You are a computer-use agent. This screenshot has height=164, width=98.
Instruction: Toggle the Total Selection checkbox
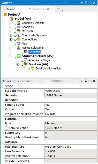pos(6,128)
